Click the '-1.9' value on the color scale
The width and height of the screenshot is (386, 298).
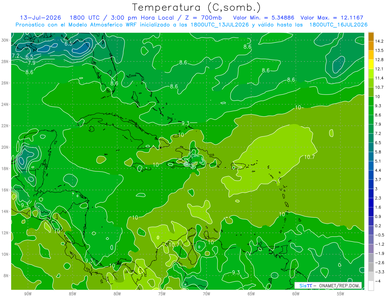[x=379, y=254]
